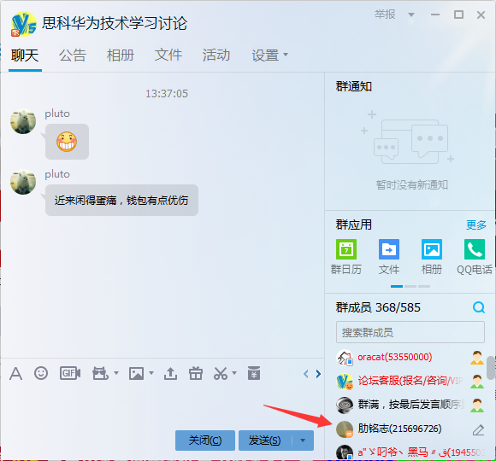Open the 相册 group app icon

tap(432, 249)
